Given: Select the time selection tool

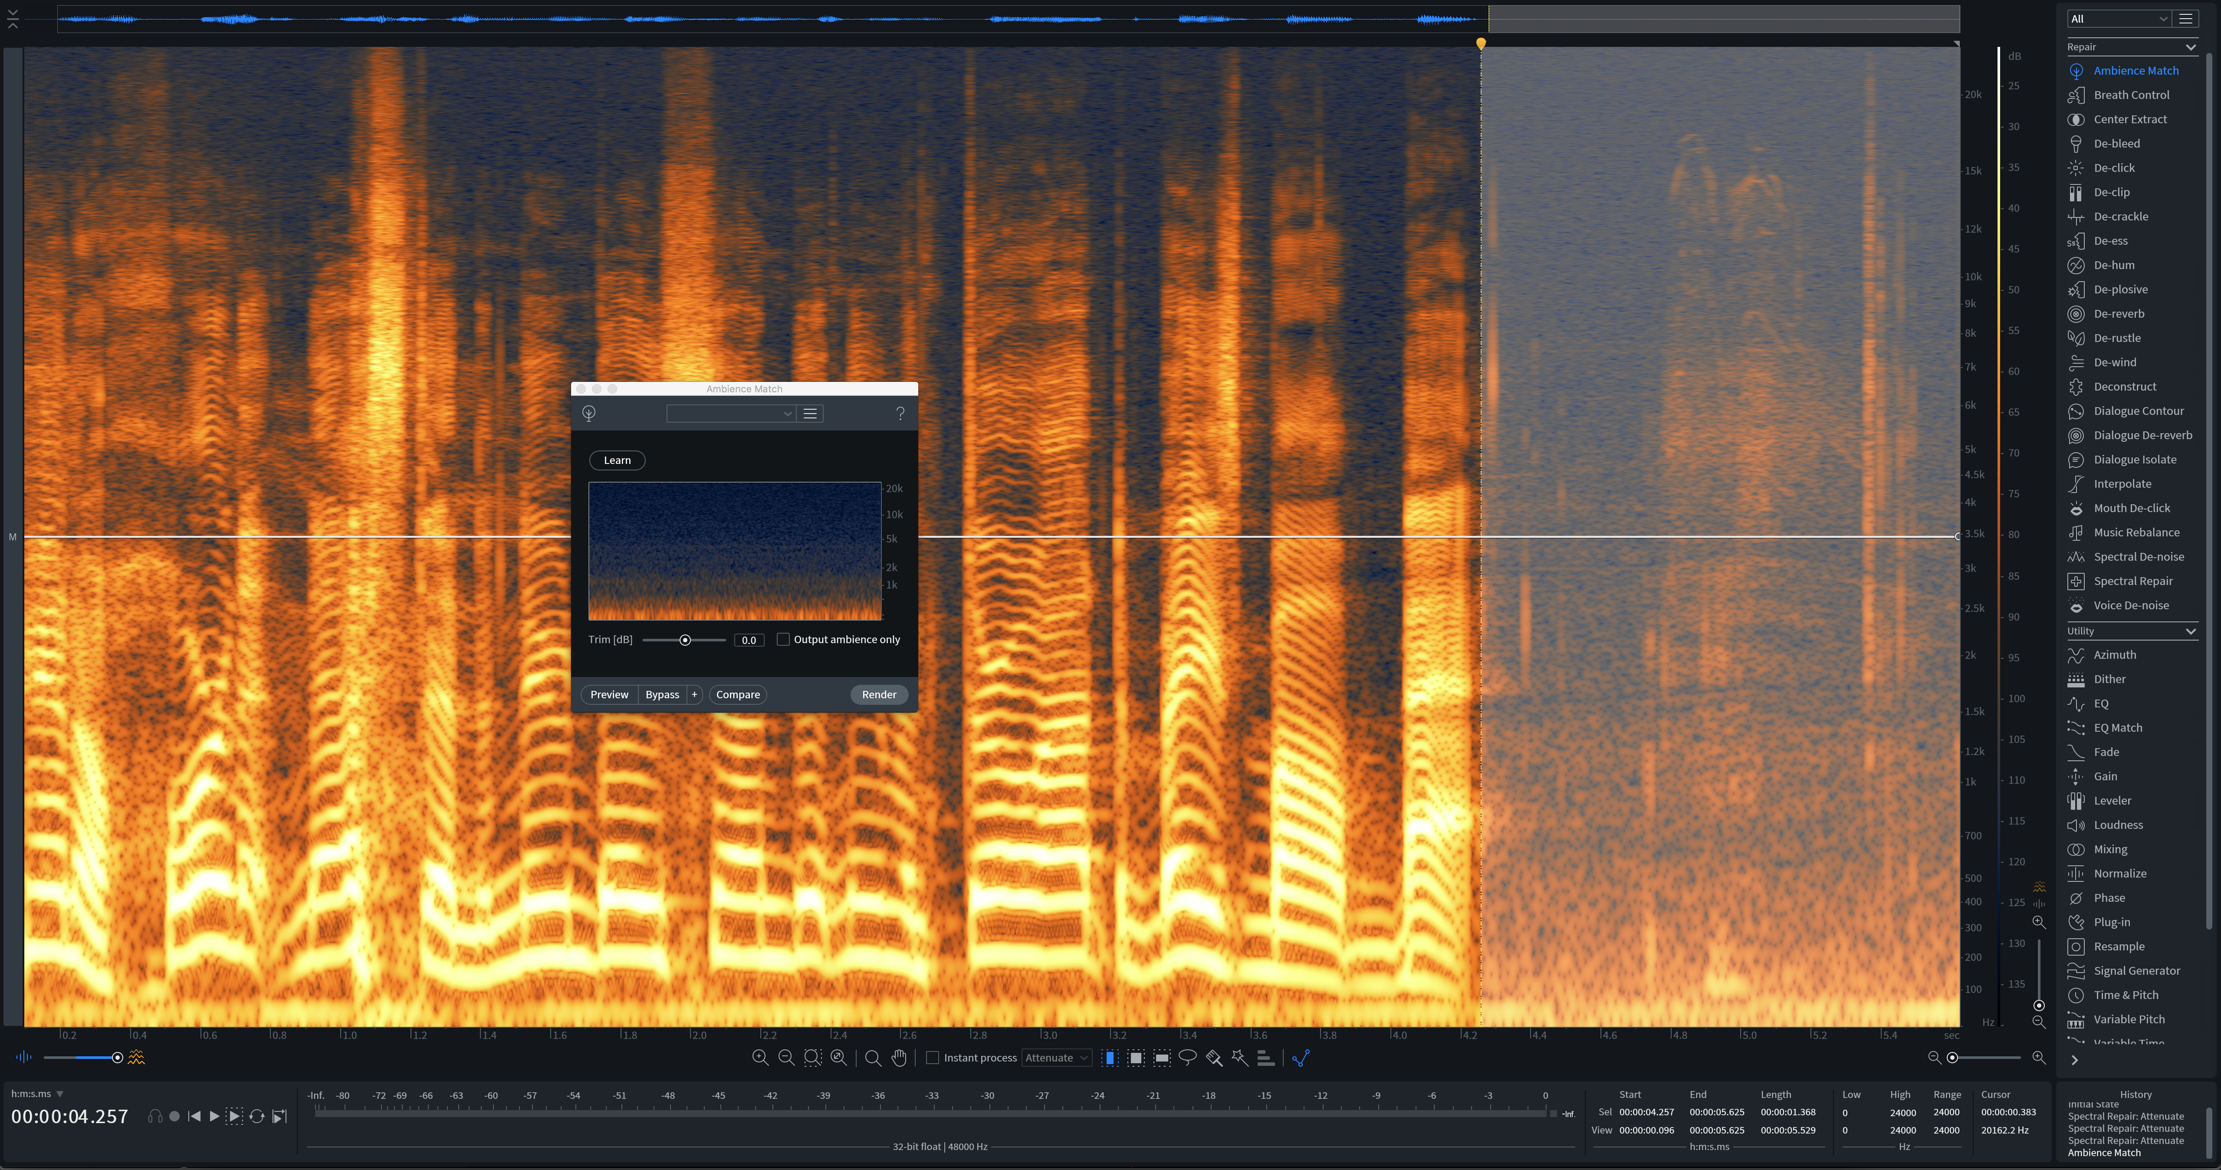Looking at the screenshot, I should [1110, 1058].
